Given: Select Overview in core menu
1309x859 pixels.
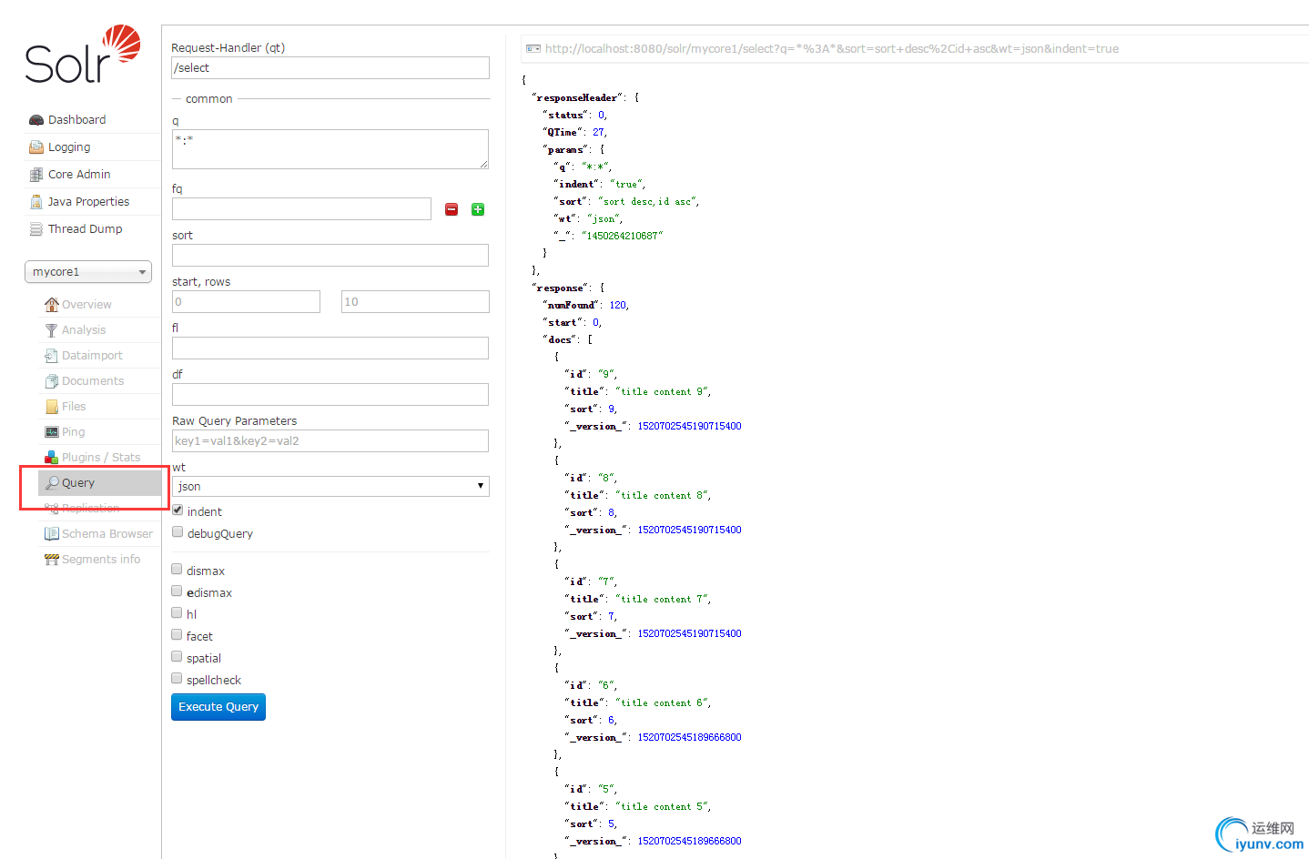Looking at the screenshot, I should coord(86,305).
